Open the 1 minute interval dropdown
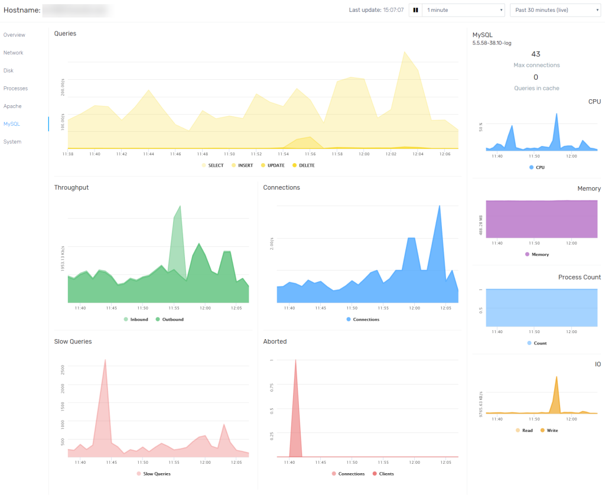This screenshot has width=605, height=498. click(464, 10)
